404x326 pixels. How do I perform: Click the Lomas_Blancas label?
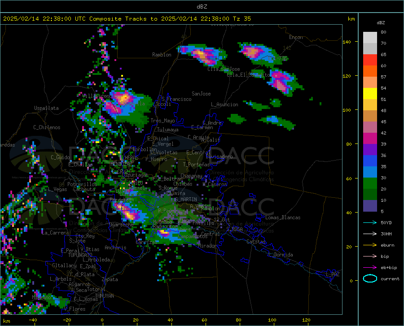point(283,217)
